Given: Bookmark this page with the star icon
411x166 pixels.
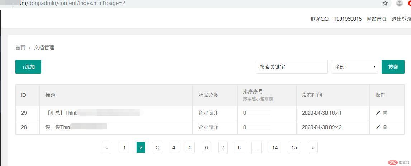Looking at the screenshot, I should point(385,3).
